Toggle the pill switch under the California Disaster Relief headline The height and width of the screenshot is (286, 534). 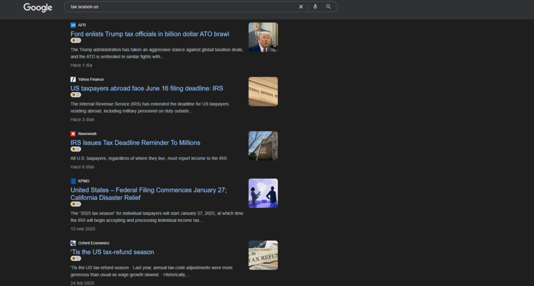[x=76, y=204]
